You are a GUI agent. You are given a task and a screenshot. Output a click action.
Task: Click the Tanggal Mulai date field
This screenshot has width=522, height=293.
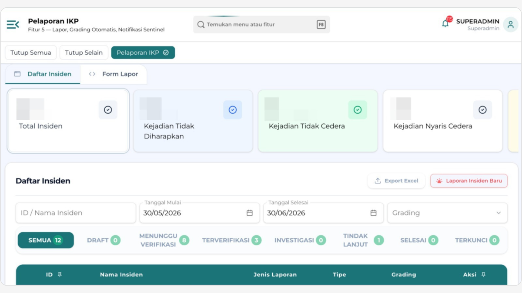point(200,213)
